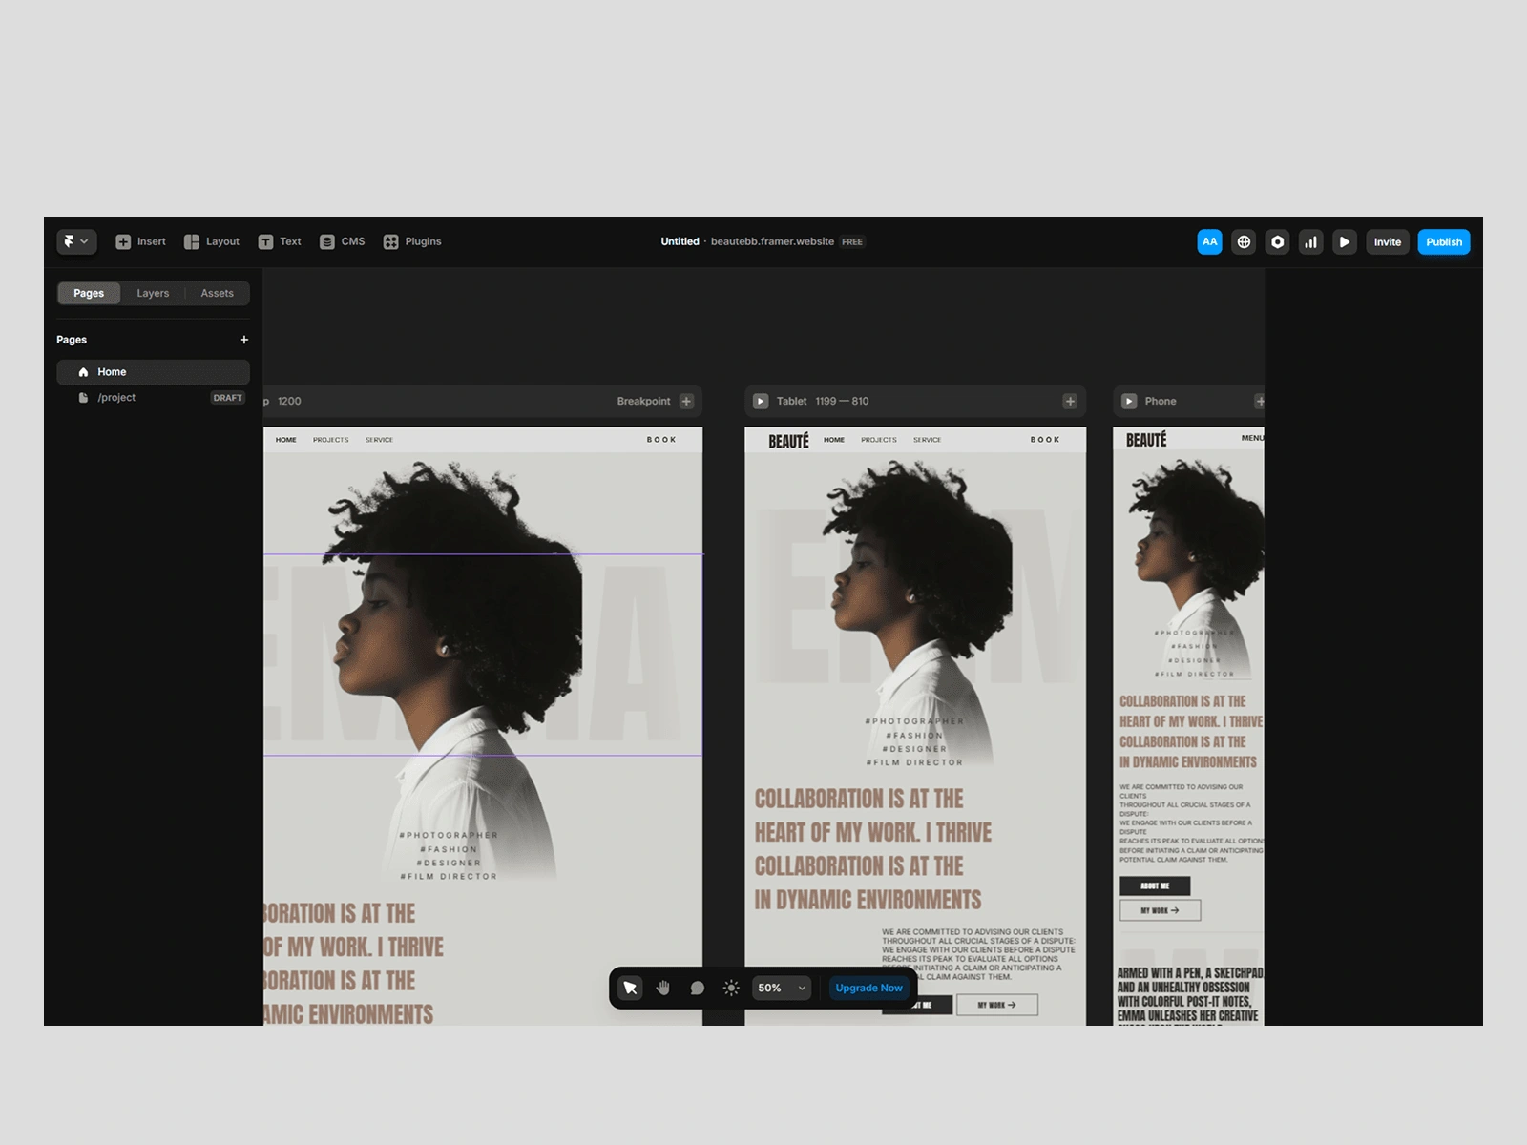Click MY WORK button in Tablet frame
Viewport: 1527px width, 1145px height.
tap(996, 1005)
